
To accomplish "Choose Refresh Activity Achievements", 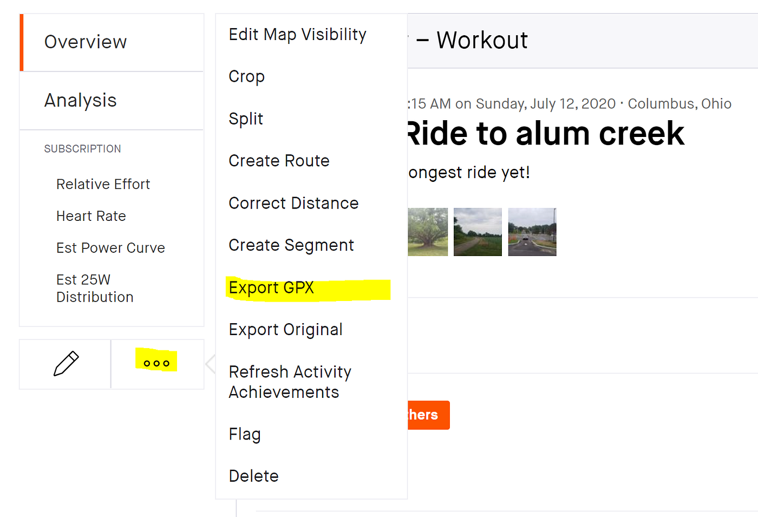I will [x=290, y=382].
